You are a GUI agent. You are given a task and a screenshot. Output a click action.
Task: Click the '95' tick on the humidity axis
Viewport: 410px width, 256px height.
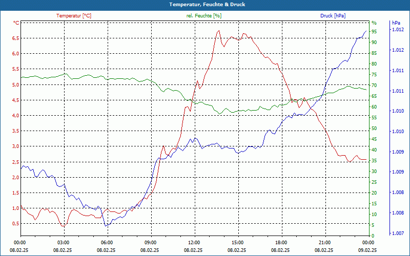(x=374, y=32)
